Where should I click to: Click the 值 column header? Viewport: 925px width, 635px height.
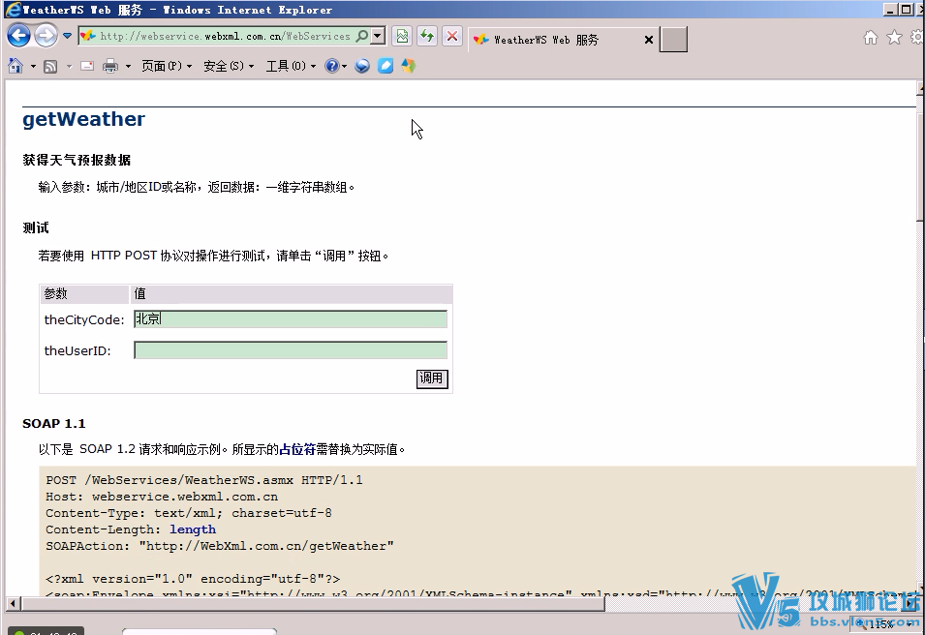[x=292, y=293]
